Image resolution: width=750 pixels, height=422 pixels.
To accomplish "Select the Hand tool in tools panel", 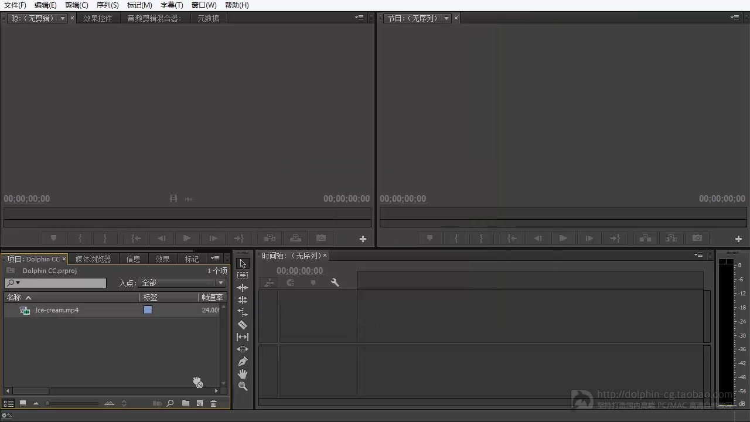I will [243, 374].
